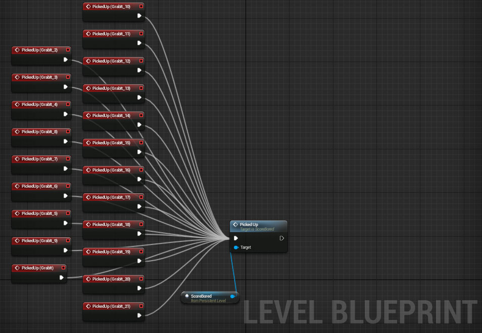This screenshot has width=482, height=333.
Task: Click the exec output pin of PickedUp (GrabIt_10)
Action: [x=139, y=16]
